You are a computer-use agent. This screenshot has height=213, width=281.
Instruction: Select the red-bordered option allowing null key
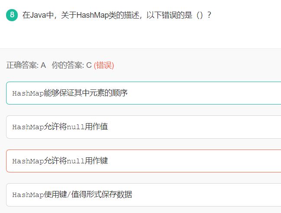(x=144, y=161)
